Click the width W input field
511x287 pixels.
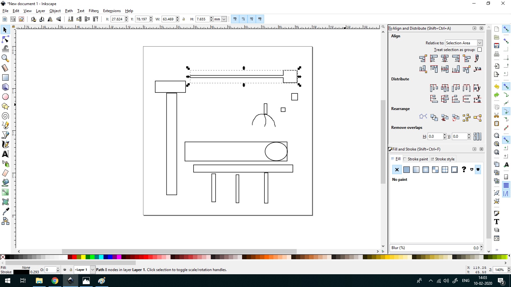tap(168, 19)
